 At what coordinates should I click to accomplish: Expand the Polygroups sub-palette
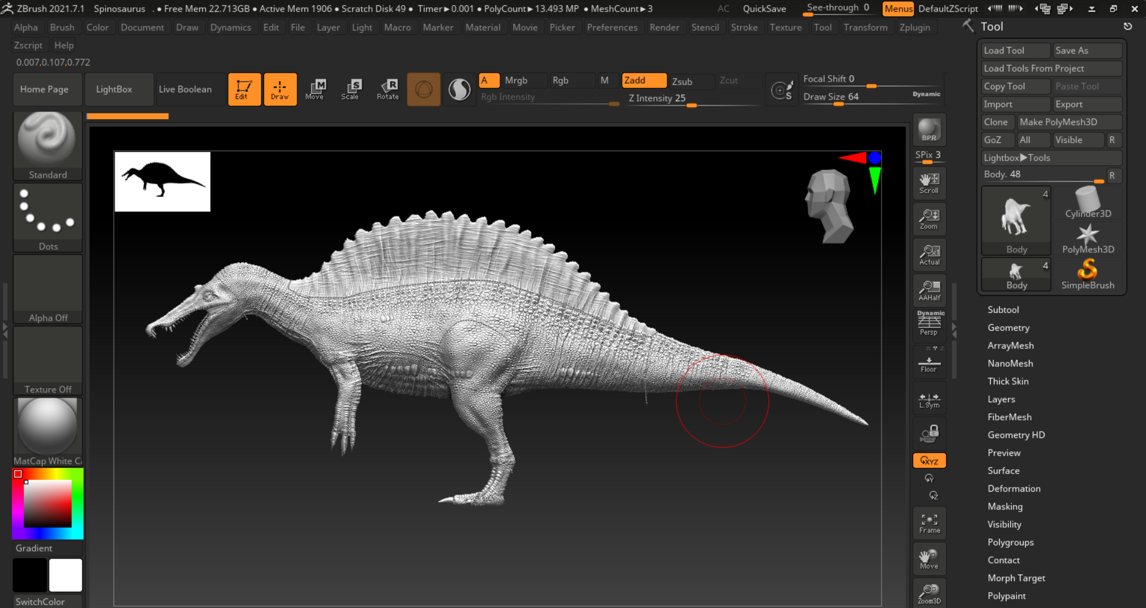click(1011, 542)
